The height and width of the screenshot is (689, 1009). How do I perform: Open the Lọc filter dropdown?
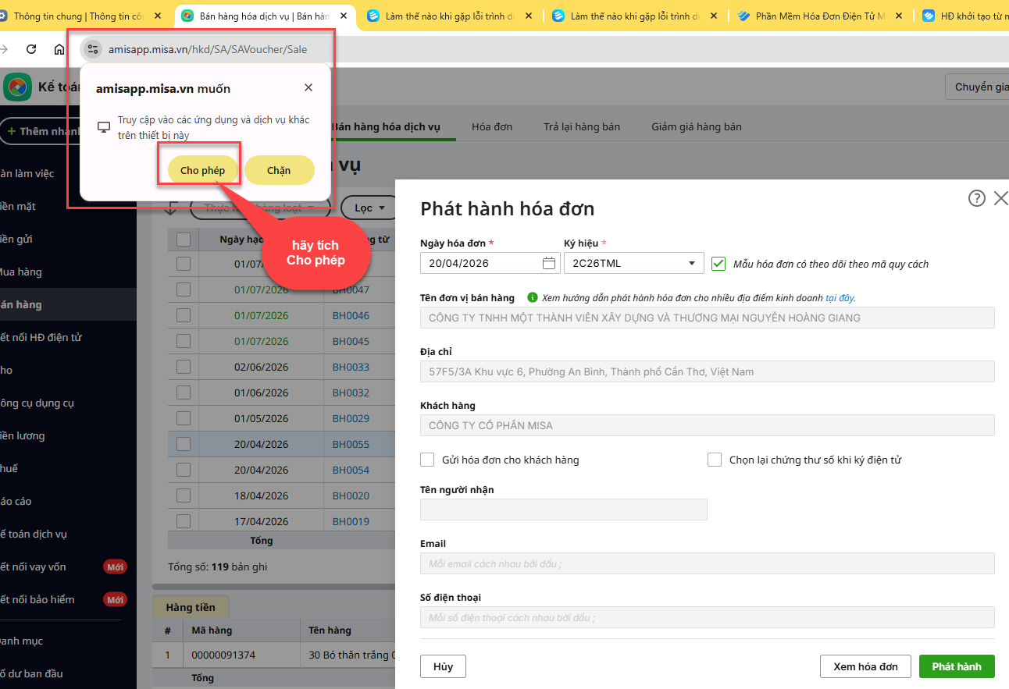pos(370,208)
